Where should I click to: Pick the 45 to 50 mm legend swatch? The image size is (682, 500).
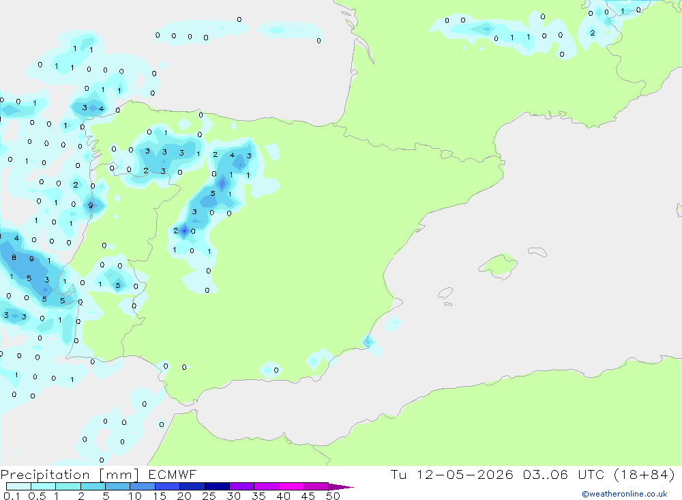coord(316,486)
